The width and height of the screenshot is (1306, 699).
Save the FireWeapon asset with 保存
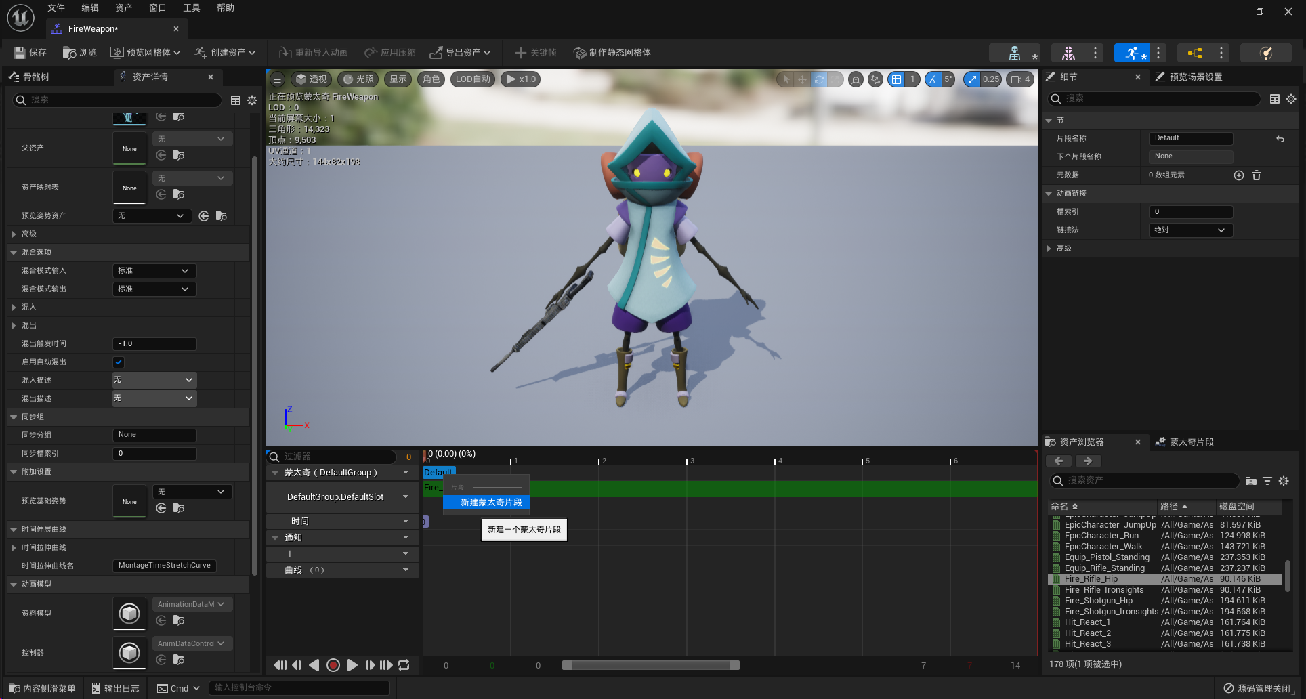click(30, 52)
